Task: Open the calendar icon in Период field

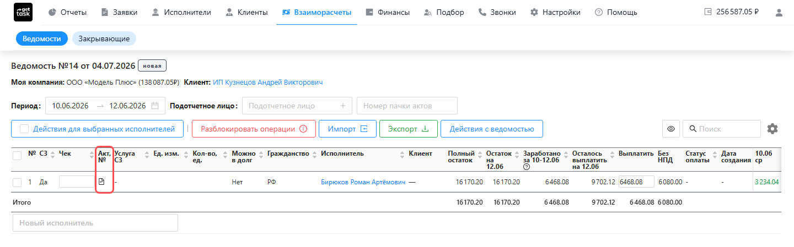Action: (x=155, y=106)
